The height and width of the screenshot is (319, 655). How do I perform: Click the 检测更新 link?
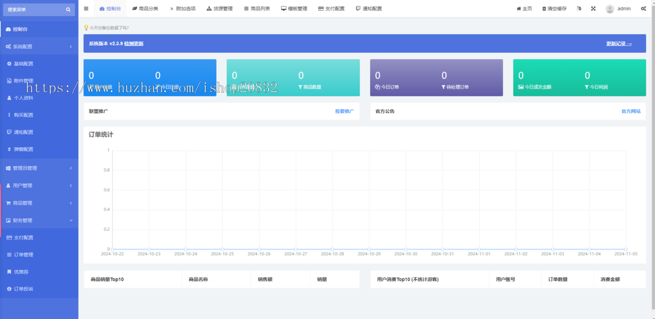134,44
